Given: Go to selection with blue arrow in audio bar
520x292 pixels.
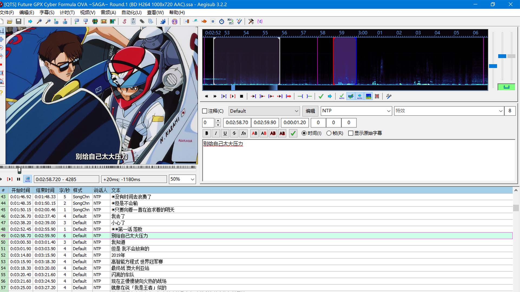Looking at the screenshot, I should pyautogui.click(x=330, y=96).
